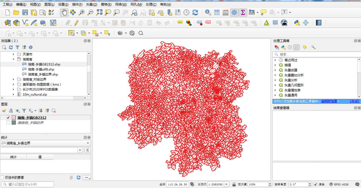Toggle the statistical summary sigma button

tap(243, 12)
